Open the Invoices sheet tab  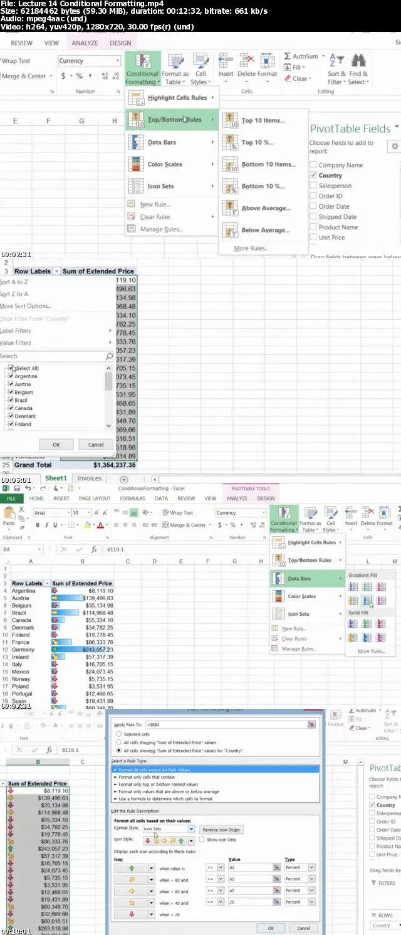point(89,478)
